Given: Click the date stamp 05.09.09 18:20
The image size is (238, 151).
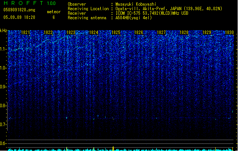Looking at the screenshot, I should click(x=19, y=17).
